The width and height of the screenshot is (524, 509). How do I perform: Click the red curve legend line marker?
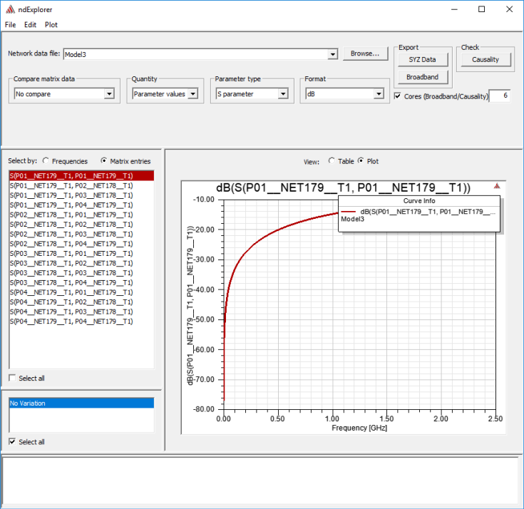click(x=348, y=212)
